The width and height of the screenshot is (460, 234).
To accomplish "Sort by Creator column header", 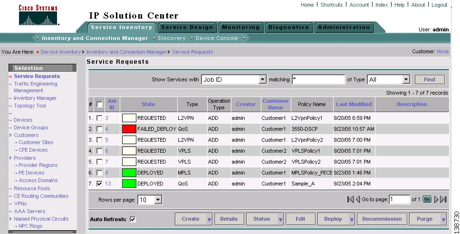I will 246,104.
